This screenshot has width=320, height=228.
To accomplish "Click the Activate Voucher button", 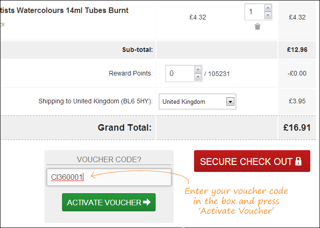I will (109, 202).
